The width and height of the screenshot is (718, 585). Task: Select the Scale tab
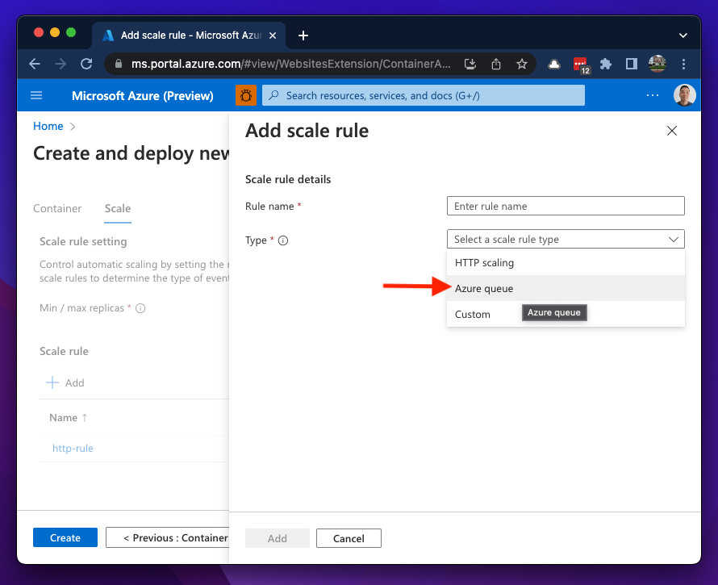pos(118,208)
